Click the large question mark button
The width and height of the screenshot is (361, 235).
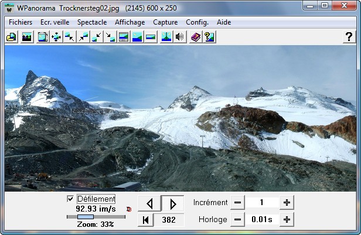click(x=349, y=37)
